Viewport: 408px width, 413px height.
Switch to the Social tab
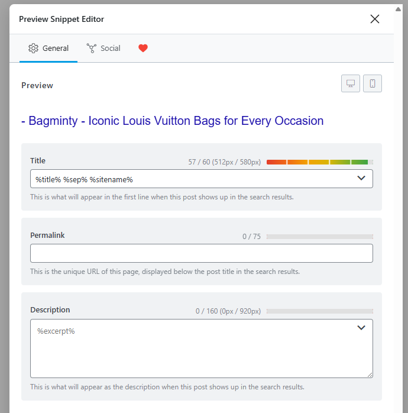pos(110,49)
